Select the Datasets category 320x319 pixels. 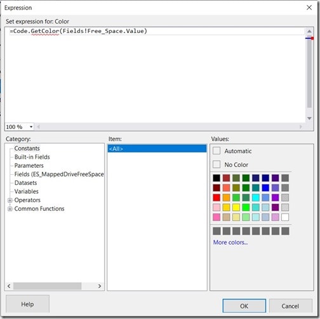point(25,183)
